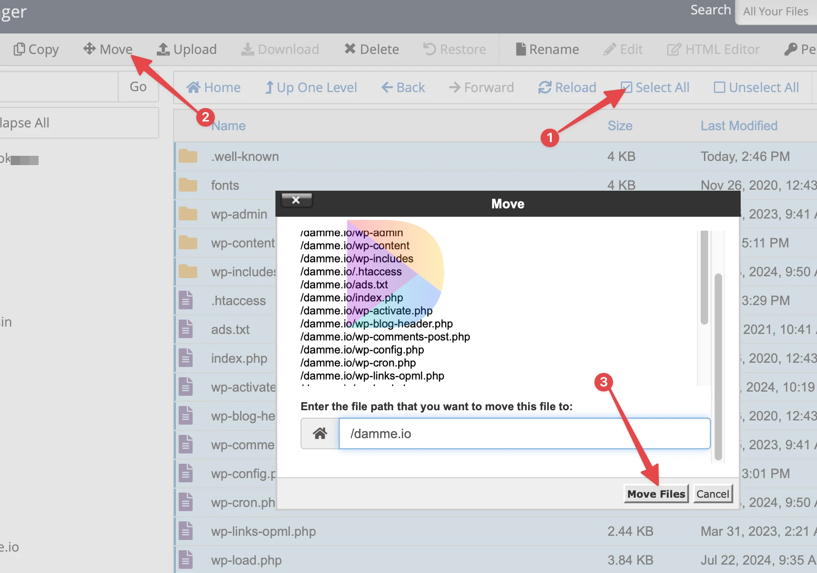
Task: Select the wp-admin folder icon
Action: click(188, 214)
